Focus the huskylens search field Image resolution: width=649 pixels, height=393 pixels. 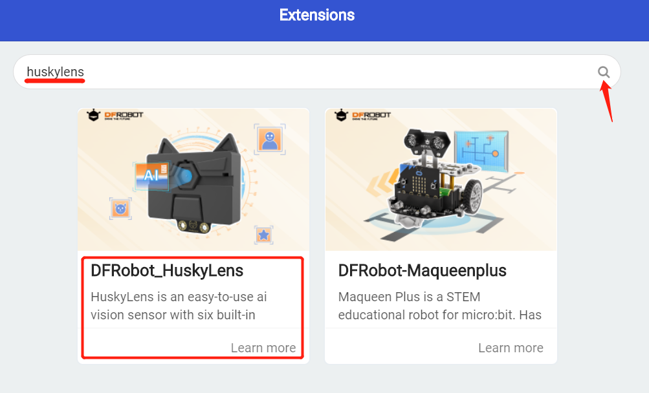point(316,72)
